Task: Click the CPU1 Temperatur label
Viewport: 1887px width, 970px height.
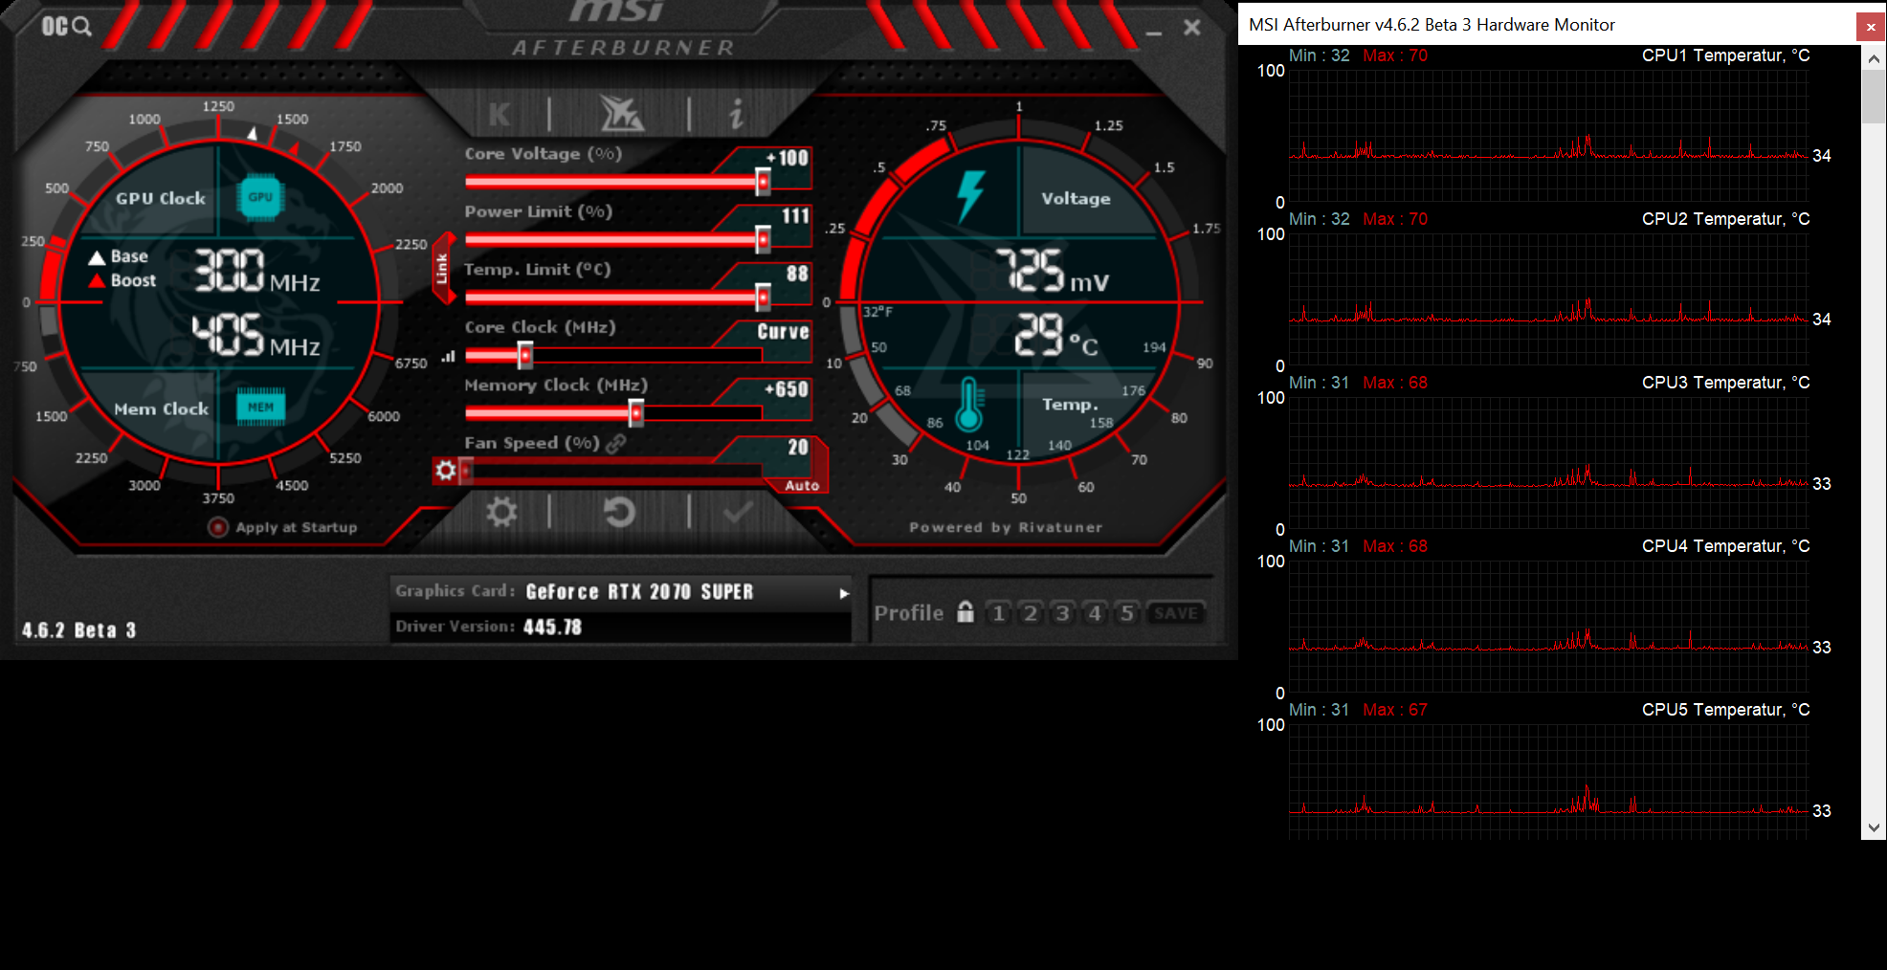Action: pyautogui.click(x=1726, y=55)
